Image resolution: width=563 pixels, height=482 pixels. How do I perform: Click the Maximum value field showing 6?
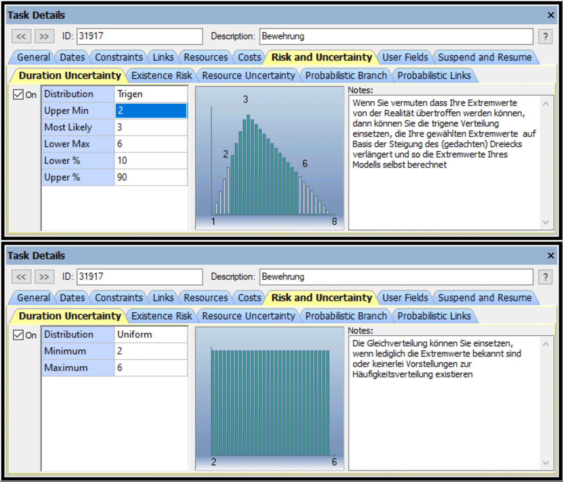tap(150, 368)
